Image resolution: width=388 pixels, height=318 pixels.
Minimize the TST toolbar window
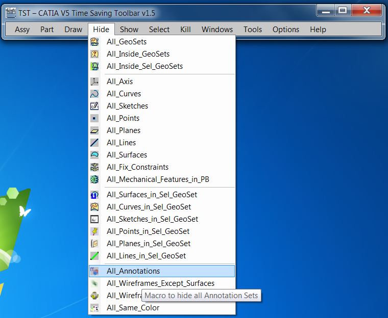click(326, 11)
